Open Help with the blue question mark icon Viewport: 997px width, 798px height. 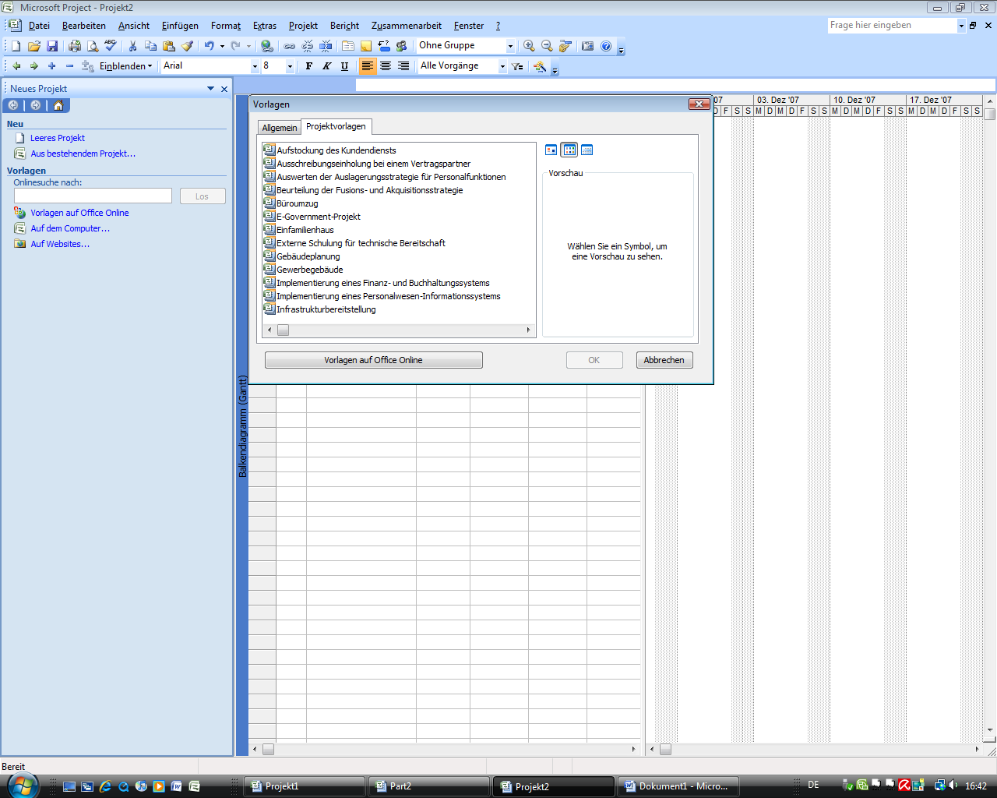[606, 46]
